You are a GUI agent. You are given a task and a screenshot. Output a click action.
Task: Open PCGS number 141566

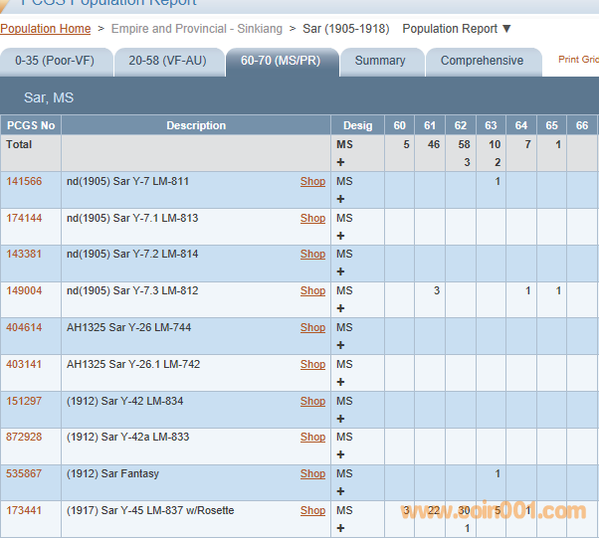(24, 181)
